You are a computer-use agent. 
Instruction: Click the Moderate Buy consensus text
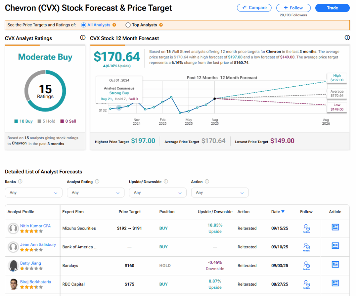click(x=45, y=57)
